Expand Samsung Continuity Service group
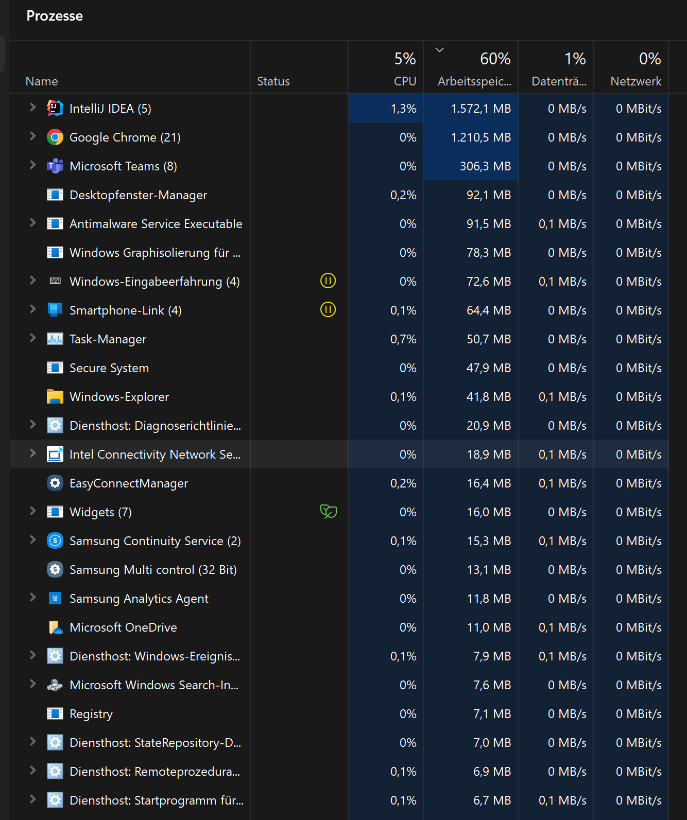 (x=32, y=539)
